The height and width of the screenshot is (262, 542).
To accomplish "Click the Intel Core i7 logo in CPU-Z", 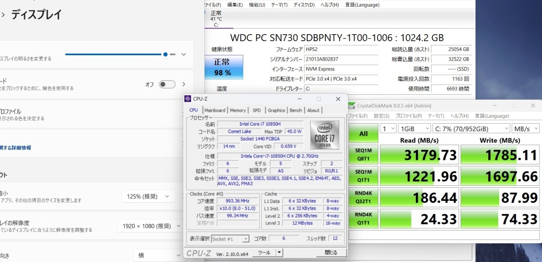I will tap(324, 135).
